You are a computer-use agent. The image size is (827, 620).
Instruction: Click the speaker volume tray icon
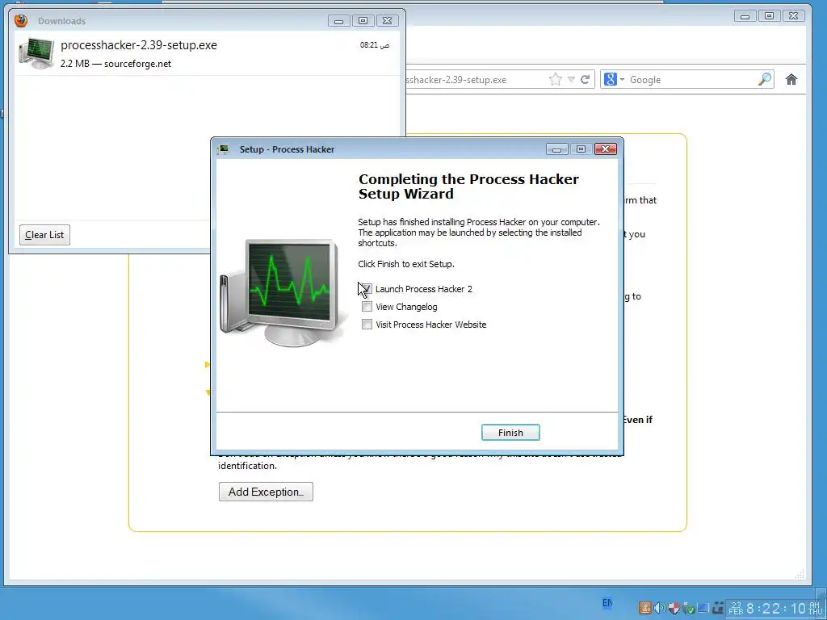pyautogui.click(x=659, y=608)
